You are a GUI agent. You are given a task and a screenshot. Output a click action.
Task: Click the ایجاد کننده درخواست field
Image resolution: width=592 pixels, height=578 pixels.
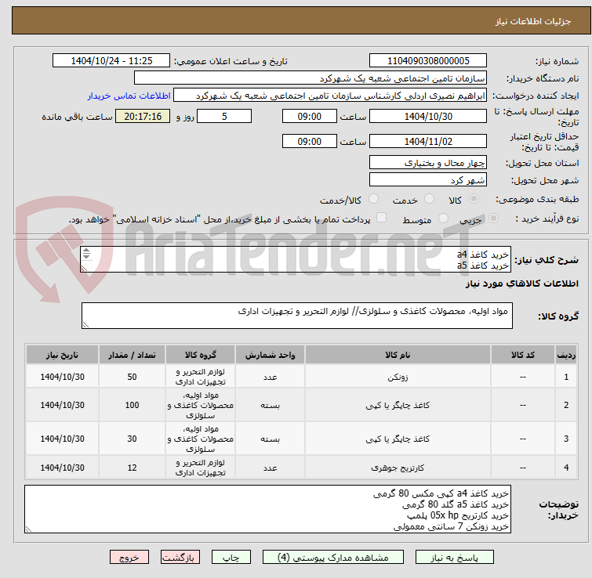(x=330, y=96)
